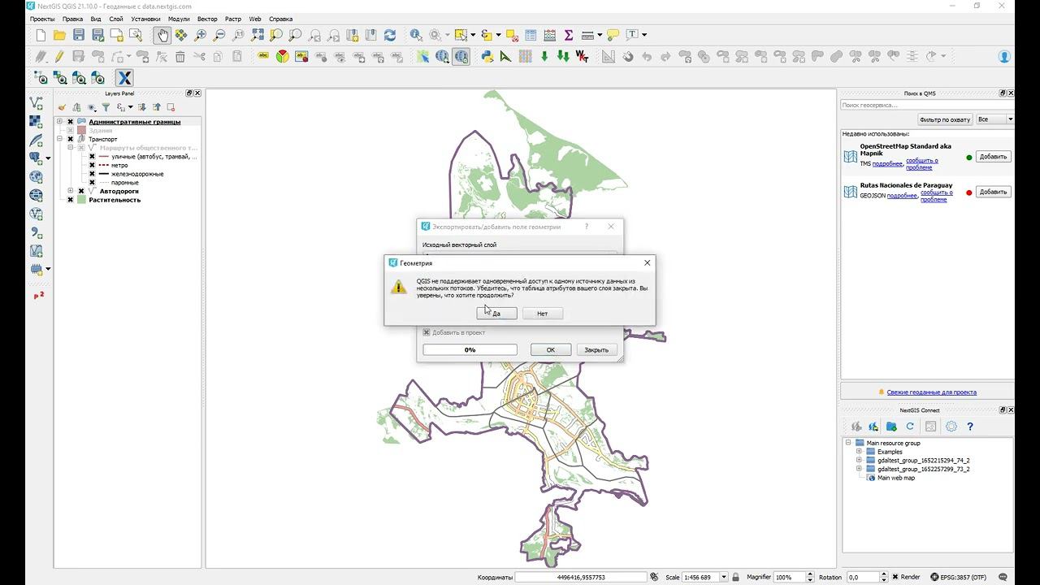Click the Zoom In magnifier tool
Viewport: 1040px width, 585px height.
pyautogui.click(x=200, y=35)
